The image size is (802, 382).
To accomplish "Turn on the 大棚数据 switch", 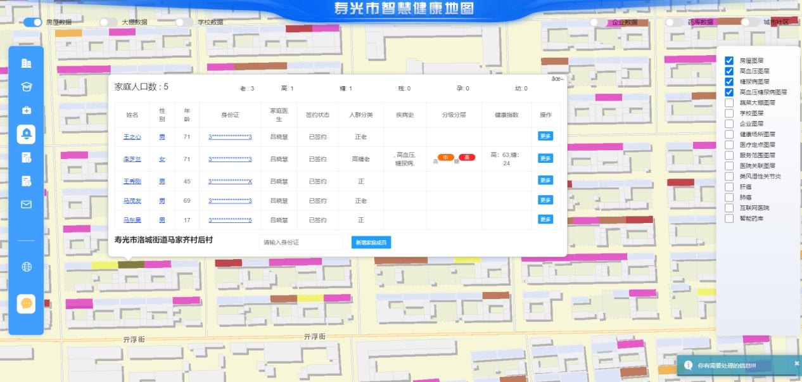I will (108, 22).
